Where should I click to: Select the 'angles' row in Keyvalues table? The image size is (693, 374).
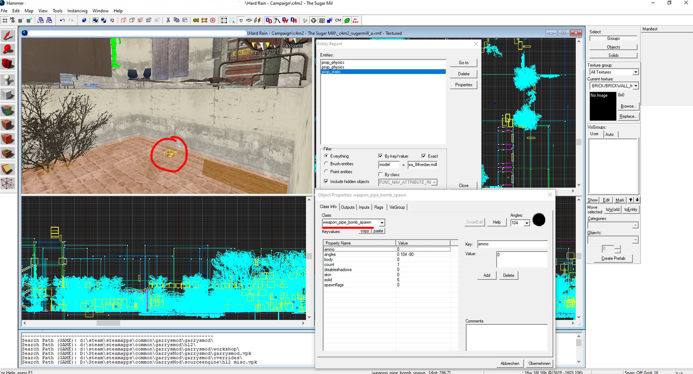(x=387, y=254)
